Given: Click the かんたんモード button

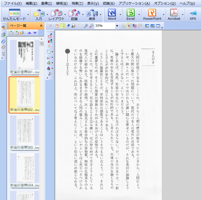Looking at the screenshot, I should 14,14.
